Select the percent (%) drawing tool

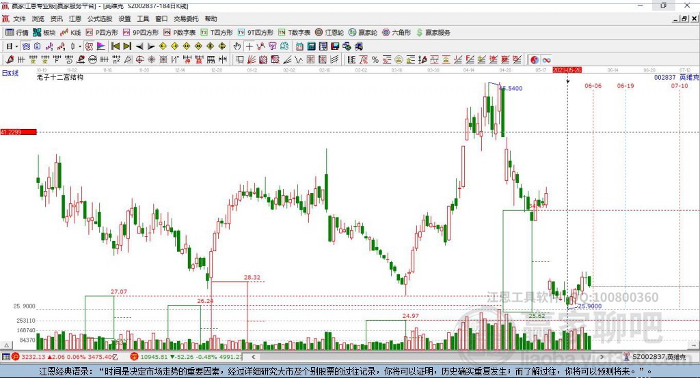[x=375, y=60]
